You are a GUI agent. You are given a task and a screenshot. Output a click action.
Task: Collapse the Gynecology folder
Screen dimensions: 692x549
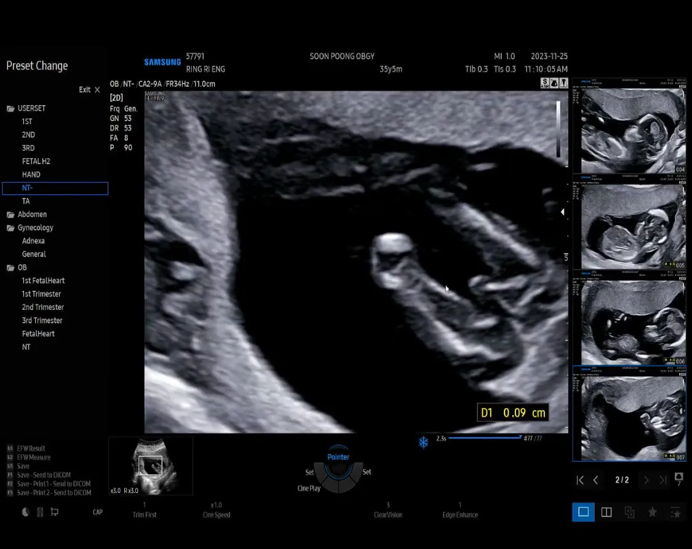click(10, 228)
